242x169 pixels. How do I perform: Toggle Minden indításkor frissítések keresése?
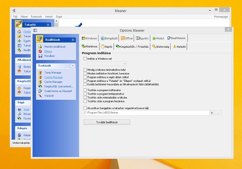(85, 74)
